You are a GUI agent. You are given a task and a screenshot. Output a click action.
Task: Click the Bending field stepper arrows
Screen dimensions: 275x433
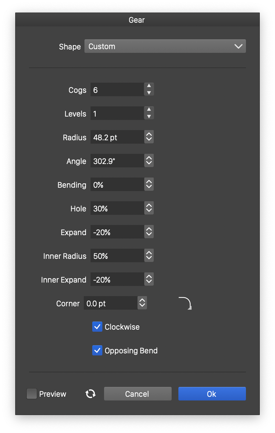coord(149,185)
